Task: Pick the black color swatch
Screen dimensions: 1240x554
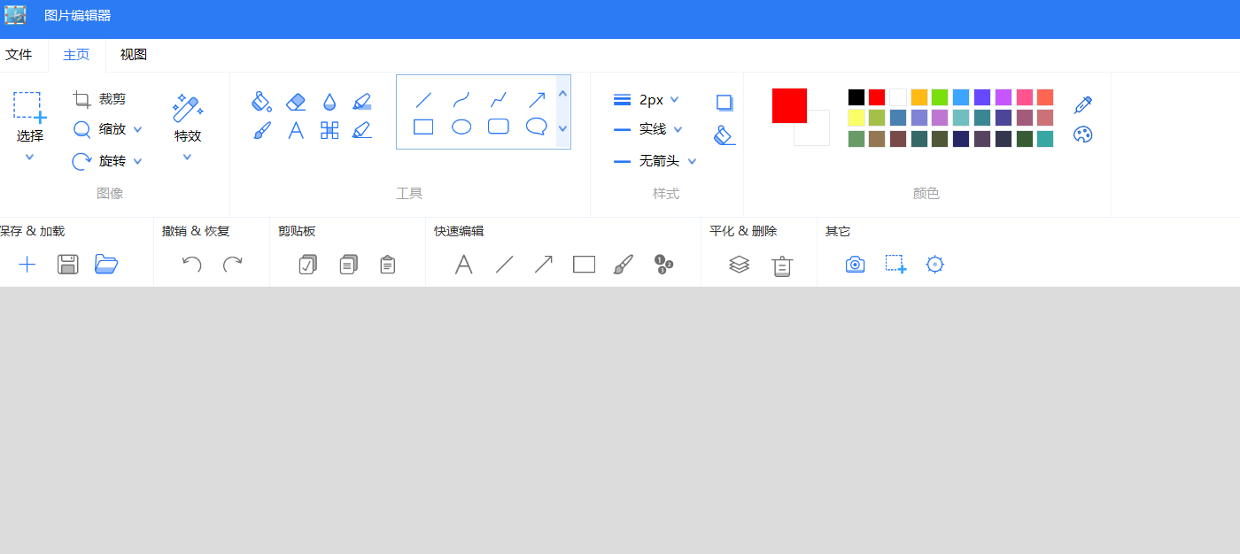Action: [x=856, y=97]
